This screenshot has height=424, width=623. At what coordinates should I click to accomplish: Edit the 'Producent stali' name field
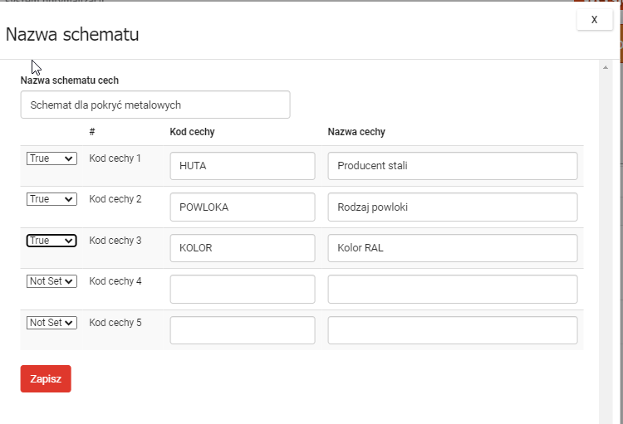click(x=452, y=165)
